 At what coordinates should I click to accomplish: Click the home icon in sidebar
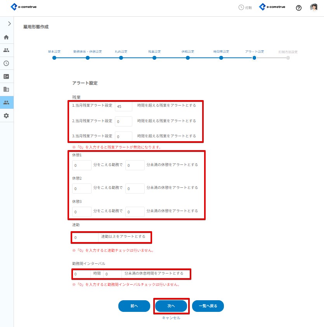point(6,37)
